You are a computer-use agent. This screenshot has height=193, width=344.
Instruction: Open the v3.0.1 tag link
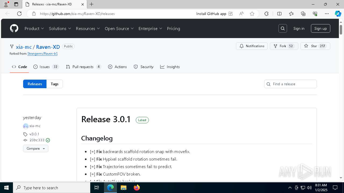[34, 134]
